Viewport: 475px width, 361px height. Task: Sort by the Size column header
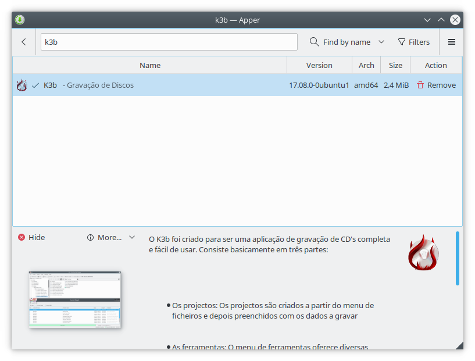(395, 65)
